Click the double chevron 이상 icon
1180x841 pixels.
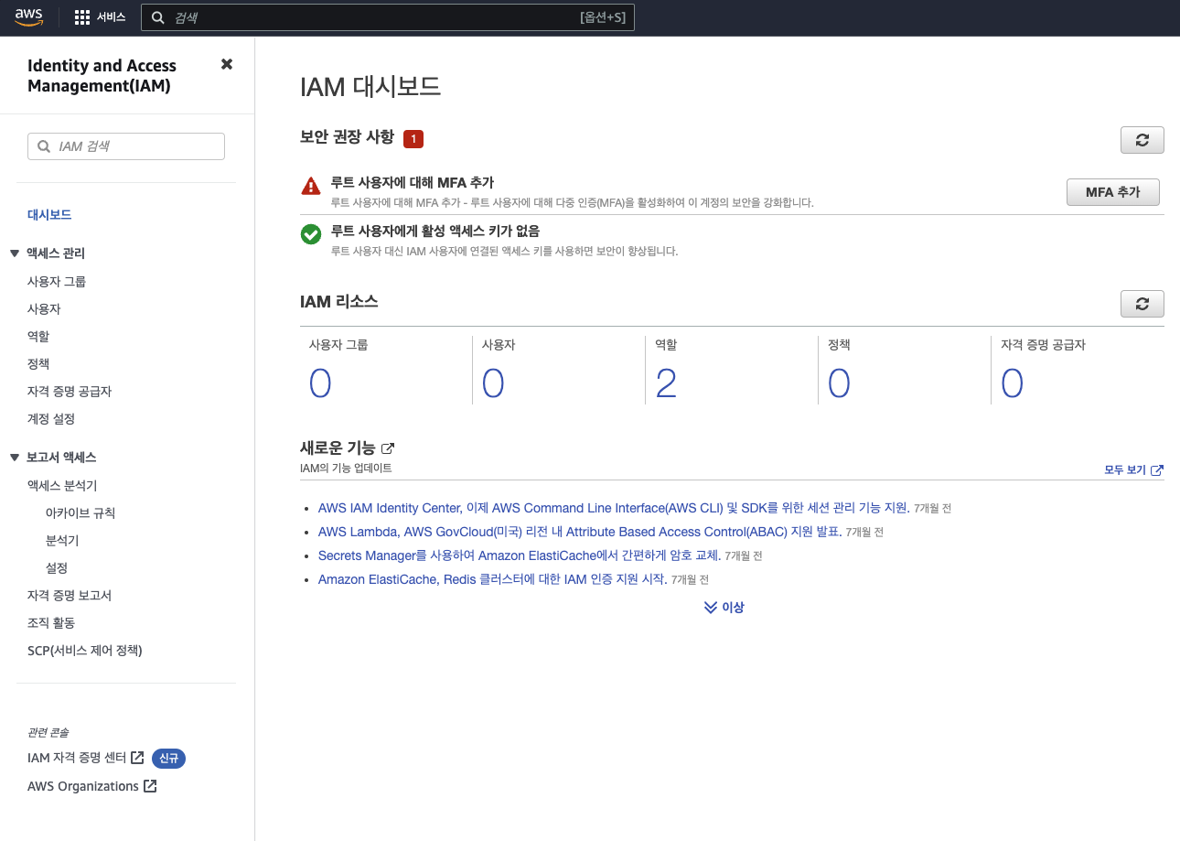click(711, 607)
